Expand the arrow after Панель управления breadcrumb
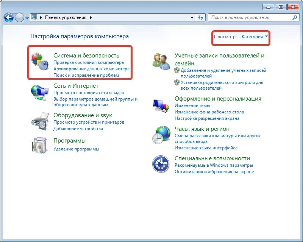This screenshot has width=303, height=242. click(91, 17)
